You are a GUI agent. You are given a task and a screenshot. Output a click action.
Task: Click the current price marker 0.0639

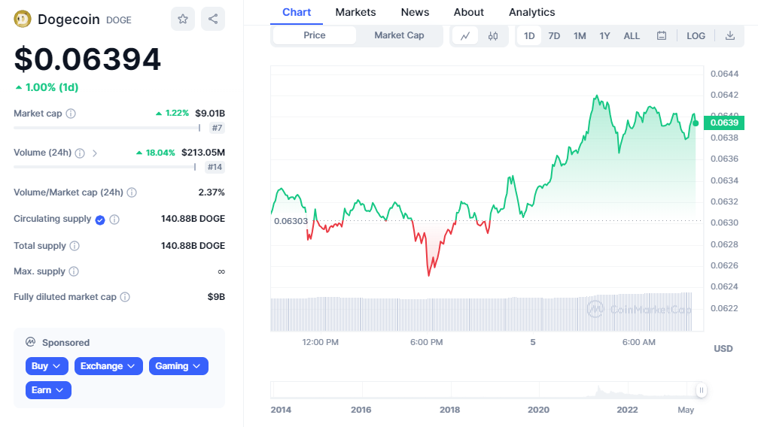tap(724, 123)
